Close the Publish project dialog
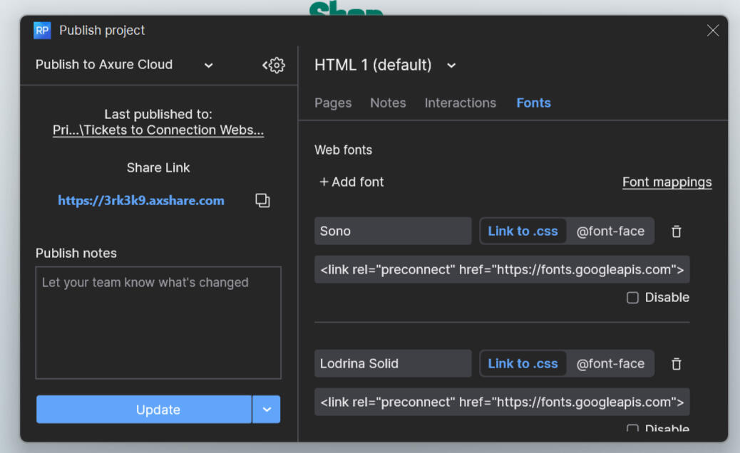 pos(712,30)
